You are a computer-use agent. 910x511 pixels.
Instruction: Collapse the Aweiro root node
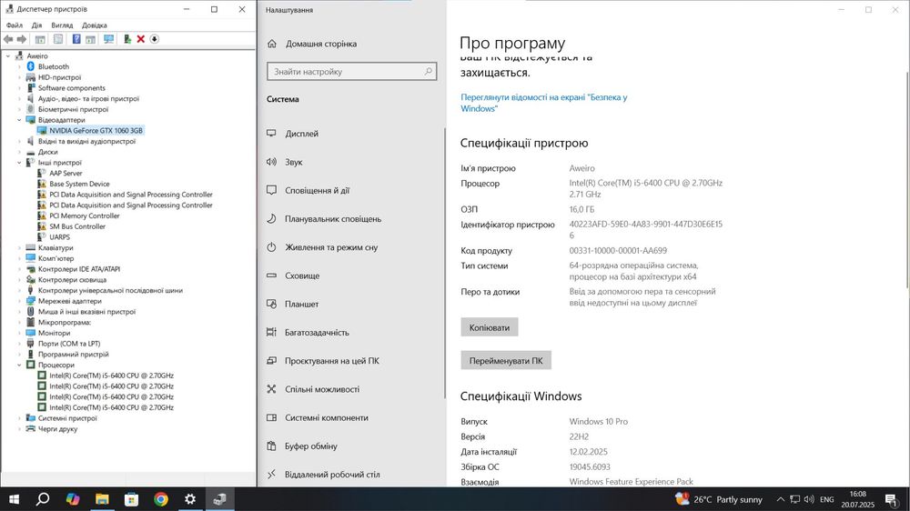[x=8, y=56]
